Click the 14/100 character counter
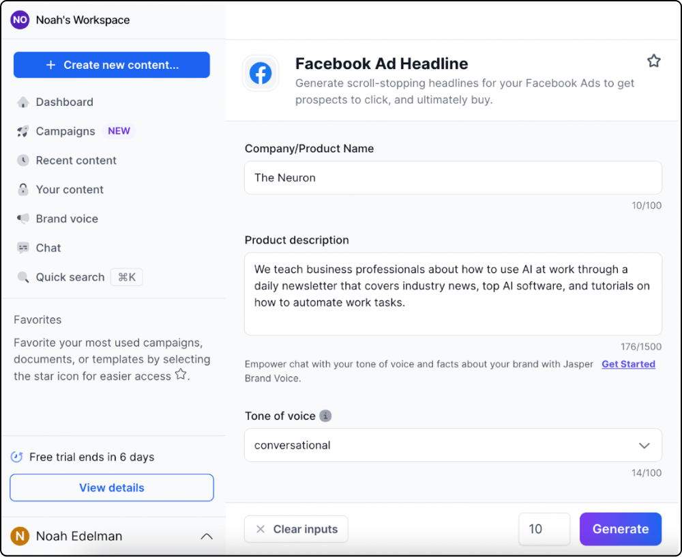This screenshot has width=682, height=557. 647,472
